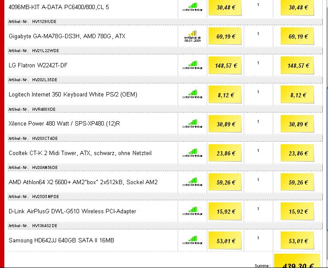Image resolution: width=328 pixels, height=268 pixels.
Task: Click row total 59,26 € for AMD Athlon64
Action: [297, 182]
